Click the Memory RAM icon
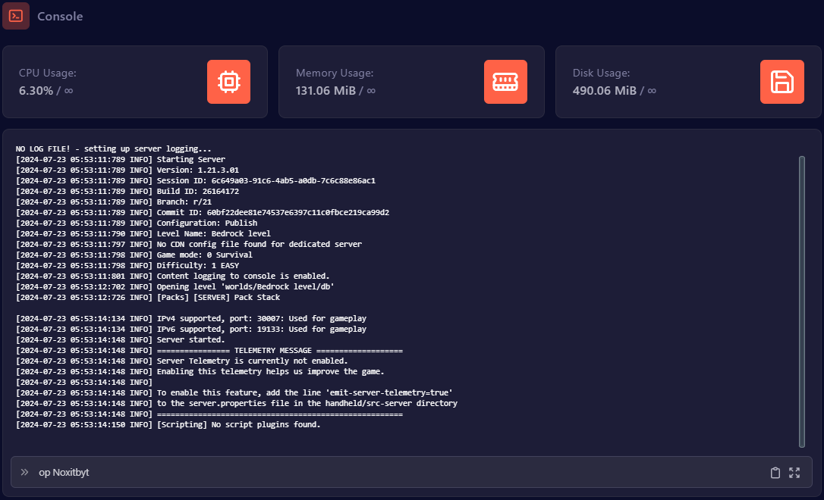This screenshot has height=500, width=824. click(505, 82)
